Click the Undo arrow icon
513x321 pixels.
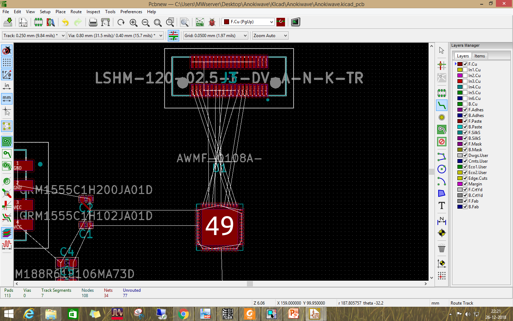[65, 22]
